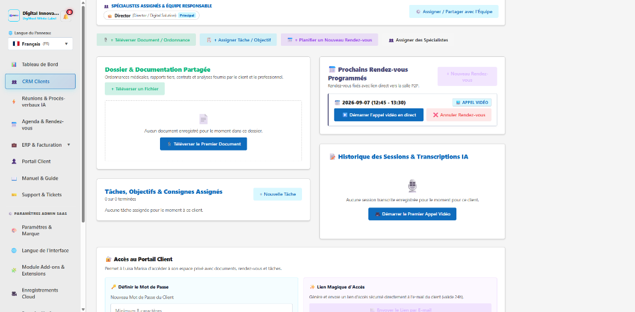Open Module Add-ons & Extensions

[x=40, y=271]
